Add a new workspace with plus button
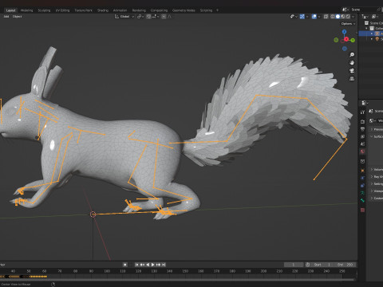This screenshot has width=383, height=287. (x=217, y=10)
